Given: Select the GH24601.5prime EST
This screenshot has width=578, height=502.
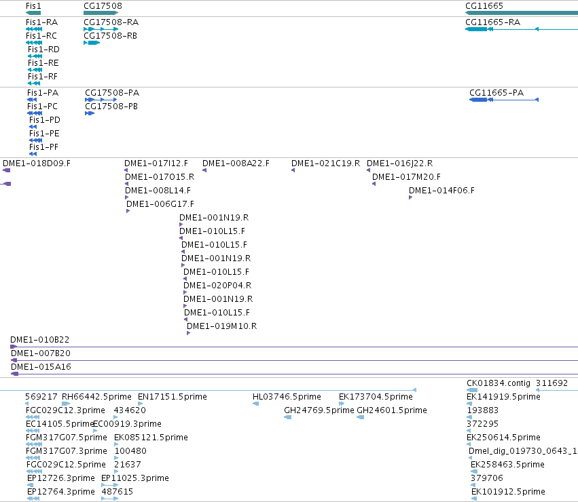Looking at the screenshot, I should pos(392,410).
